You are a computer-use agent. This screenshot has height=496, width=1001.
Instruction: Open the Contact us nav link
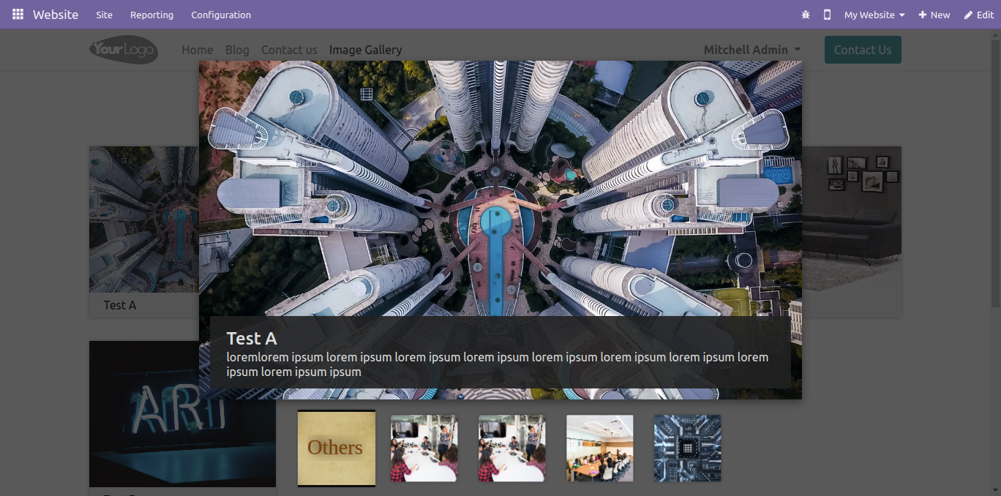(289, 50)
